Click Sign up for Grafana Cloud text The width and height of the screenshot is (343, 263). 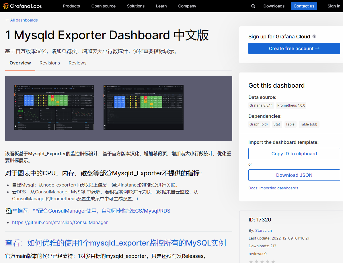(x=279, y=36)
